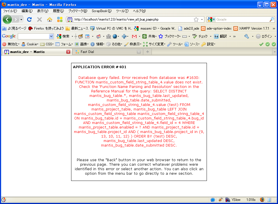Click the blue chat bubble status bar icon

coord(213,200)
